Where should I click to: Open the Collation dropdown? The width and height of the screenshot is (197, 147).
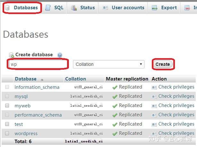tap(109, 64)
